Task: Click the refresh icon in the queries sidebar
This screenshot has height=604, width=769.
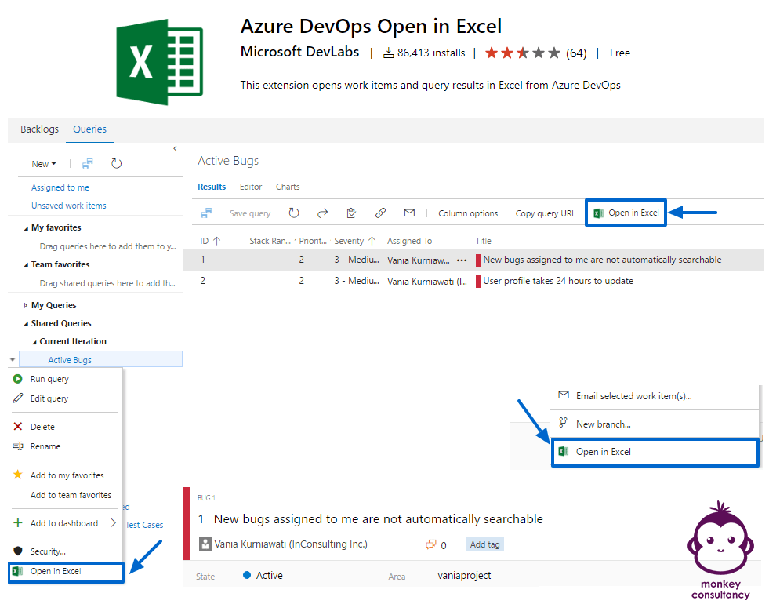Action: coord(116,163)
